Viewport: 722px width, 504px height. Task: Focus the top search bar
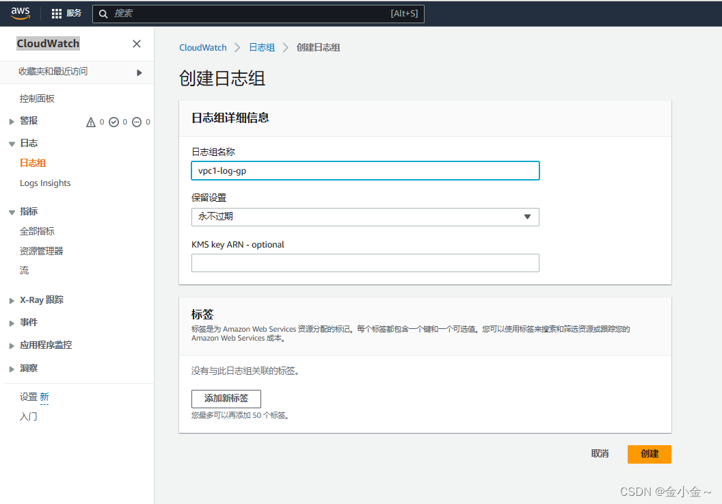tap(258, 14)
